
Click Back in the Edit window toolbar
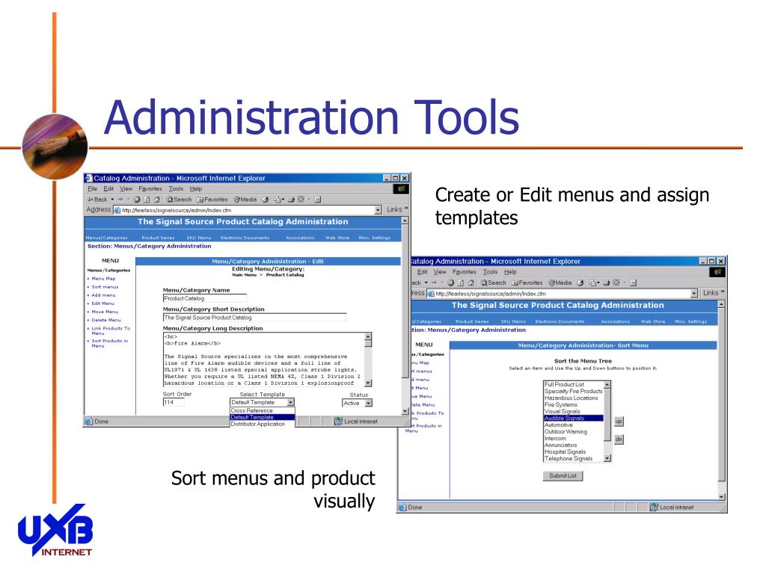tap(97, 200)
